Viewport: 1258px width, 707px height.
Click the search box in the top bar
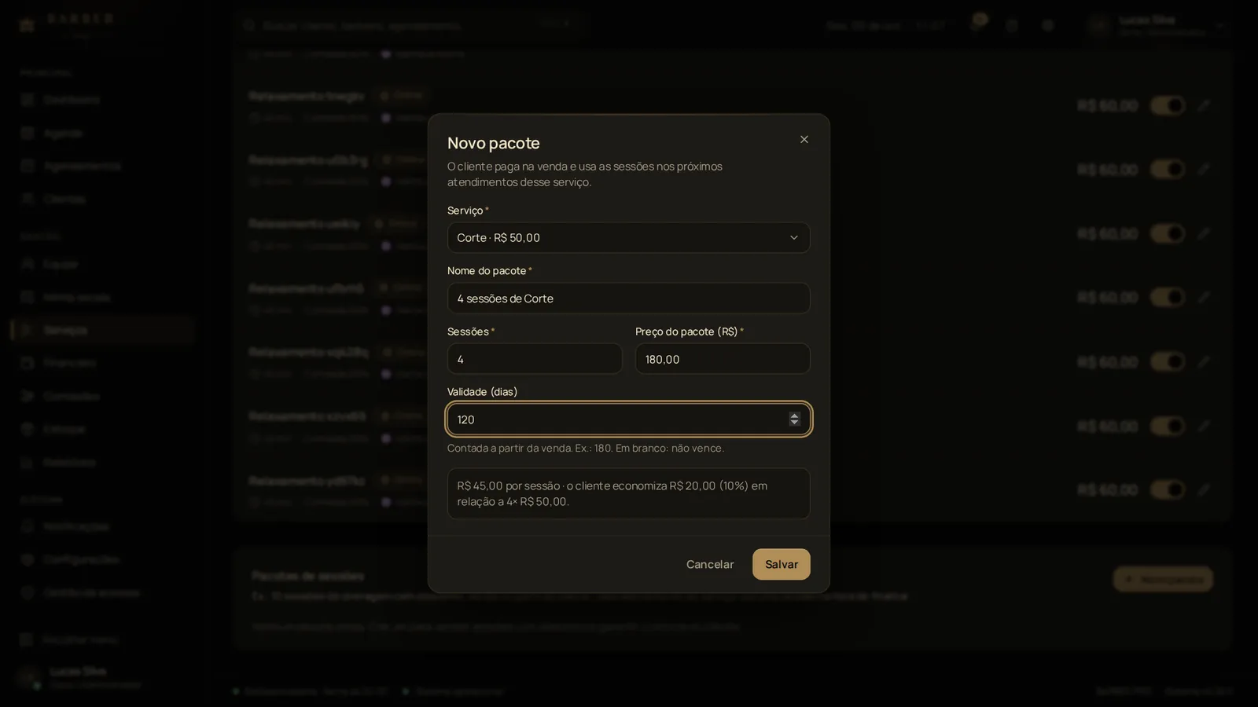pyautogui.click(x=410, y=25)
